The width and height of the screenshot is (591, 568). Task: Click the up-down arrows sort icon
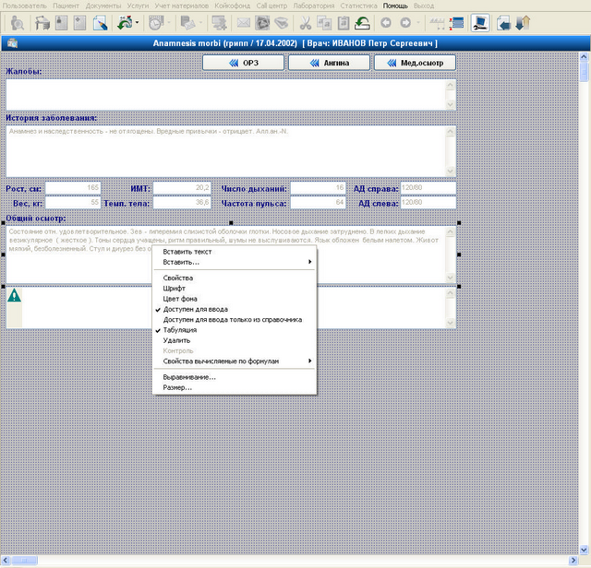click(523, 23)
